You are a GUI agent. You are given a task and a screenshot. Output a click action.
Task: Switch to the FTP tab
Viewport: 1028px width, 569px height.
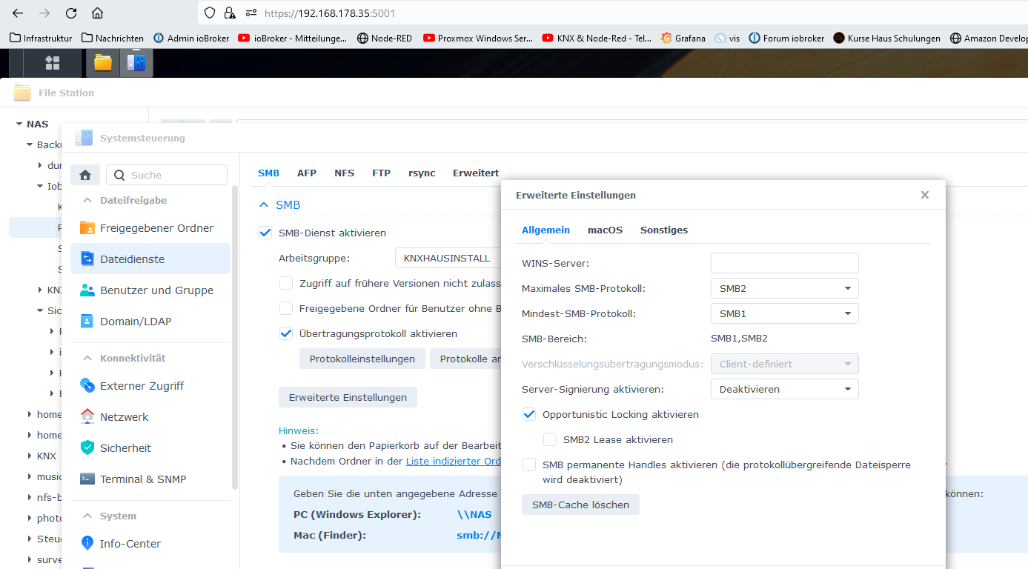tap(381, 173)
